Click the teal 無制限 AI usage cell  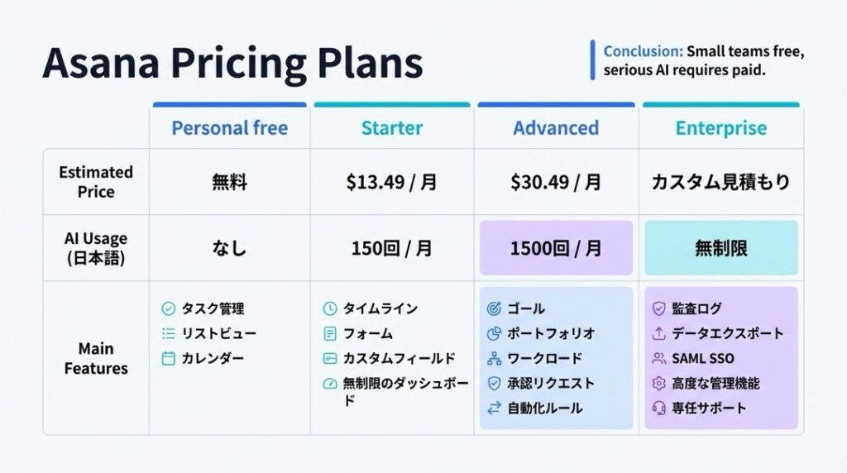[x=720, y=248]
